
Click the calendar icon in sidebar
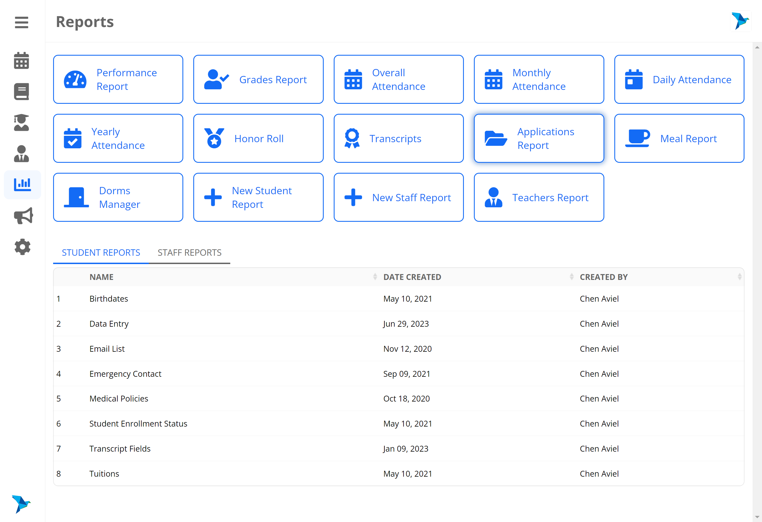tap(21, 61)
